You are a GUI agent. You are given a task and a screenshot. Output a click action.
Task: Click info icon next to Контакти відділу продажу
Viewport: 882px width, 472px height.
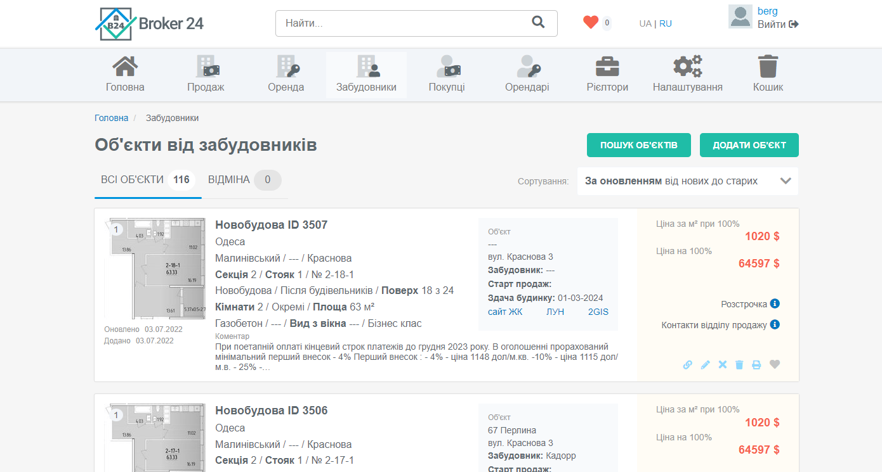pyautogui.click(x=775, y=324)
